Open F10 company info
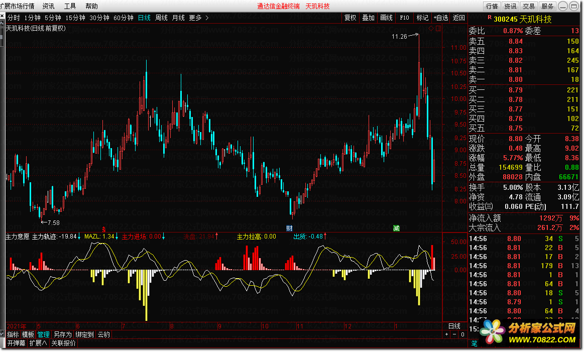 tap(404, 18)
